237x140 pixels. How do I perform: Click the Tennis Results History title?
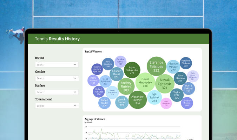[57, 39]
